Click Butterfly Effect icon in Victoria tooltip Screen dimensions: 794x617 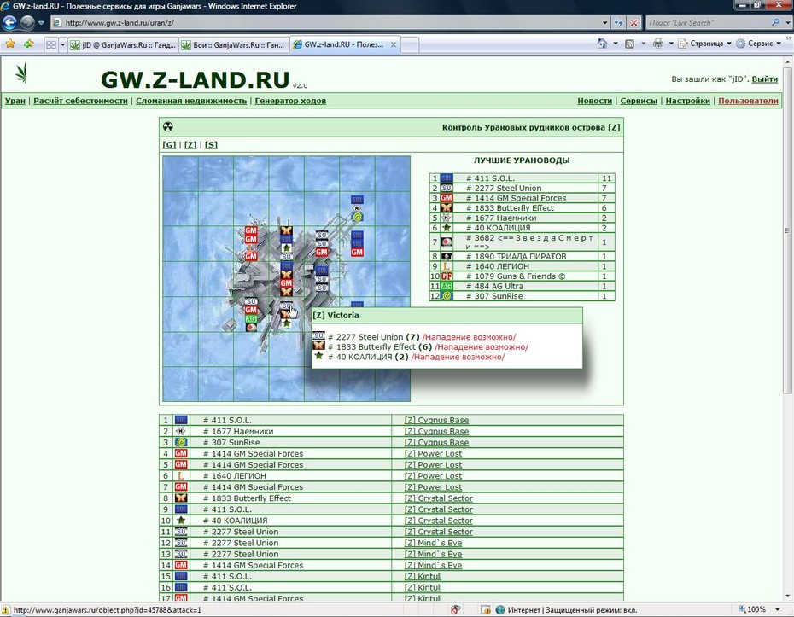tap(318, 346)
